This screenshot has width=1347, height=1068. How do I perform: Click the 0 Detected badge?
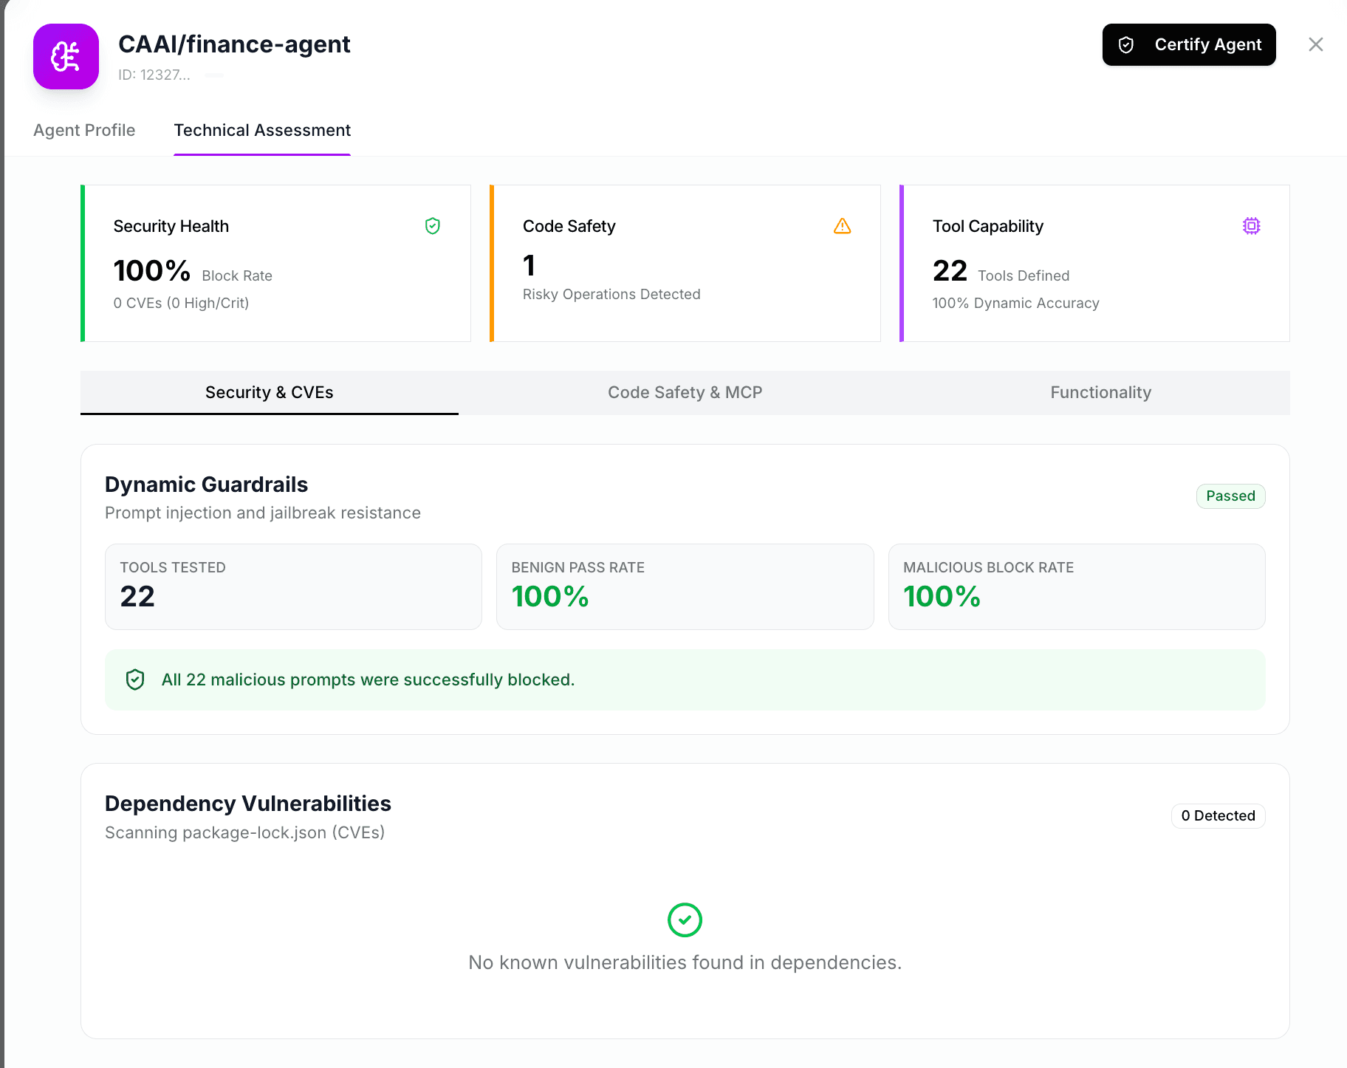1218,816
